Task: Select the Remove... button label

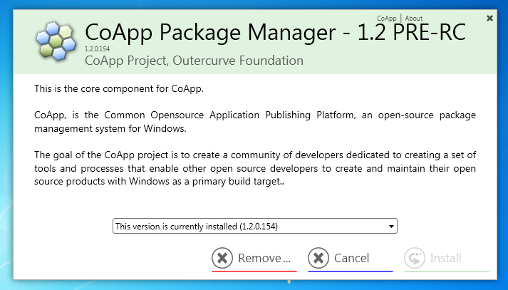Action: click(264, 258)
